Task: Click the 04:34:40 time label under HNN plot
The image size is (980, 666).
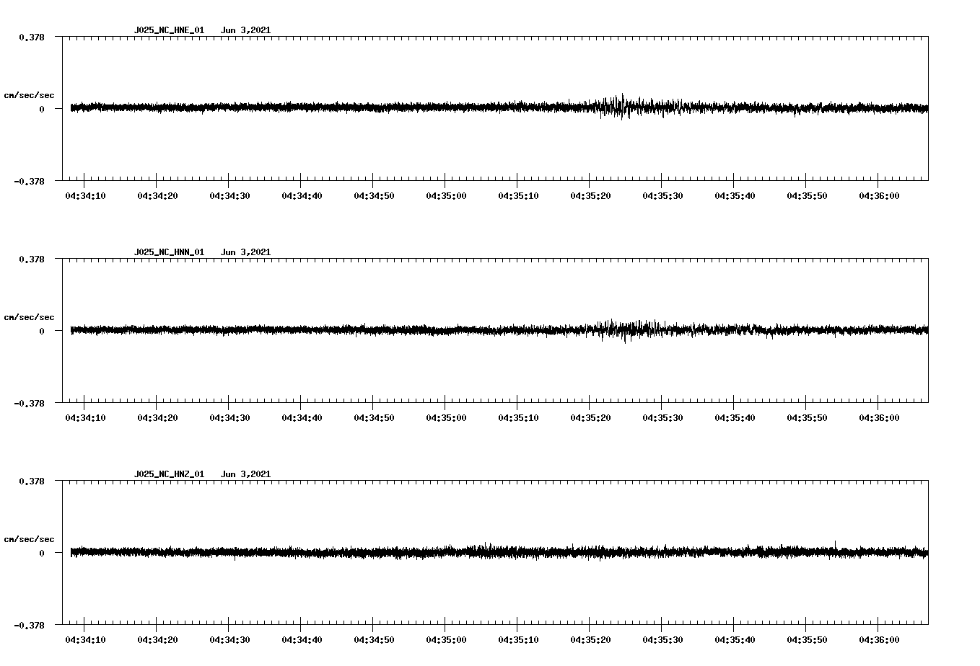Action: pyautogui.click(x=302, y=418)
